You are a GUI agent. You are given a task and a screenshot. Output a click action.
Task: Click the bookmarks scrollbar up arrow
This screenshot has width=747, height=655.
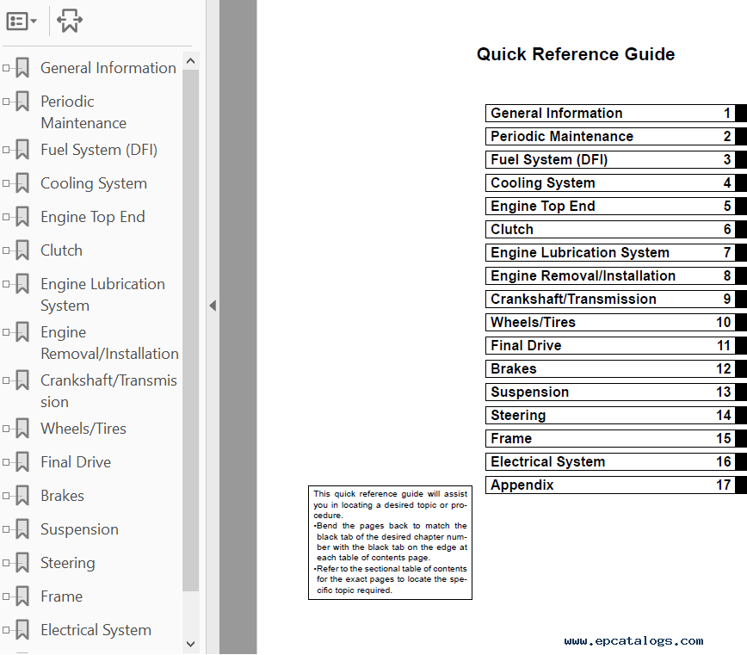190,61
